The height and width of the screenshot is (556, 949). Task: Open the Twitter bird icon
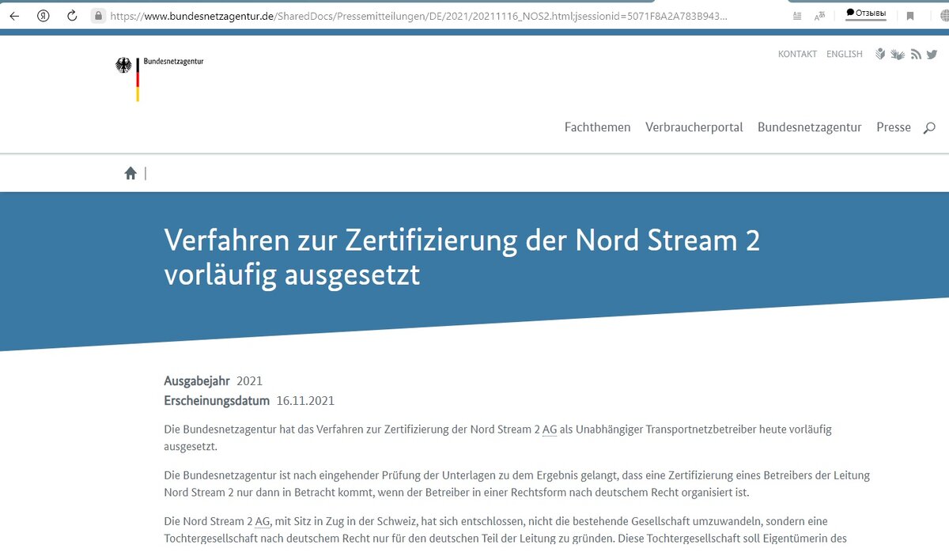(932, 54)
